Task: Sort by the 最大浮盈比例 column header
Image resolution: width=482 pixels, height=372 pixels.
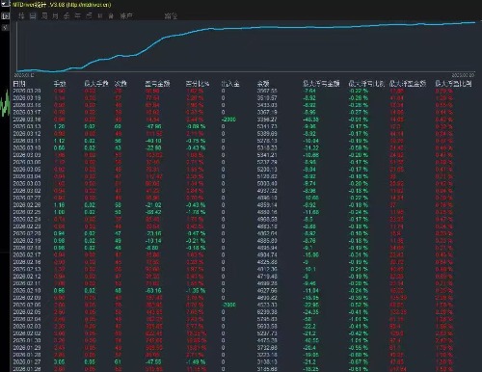Action: (453, 84)
